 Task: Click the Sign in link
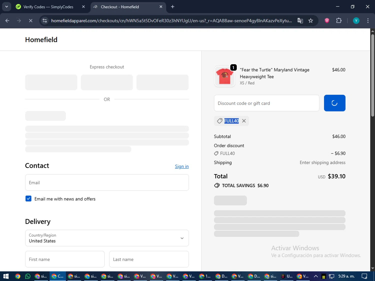point(182,166)
